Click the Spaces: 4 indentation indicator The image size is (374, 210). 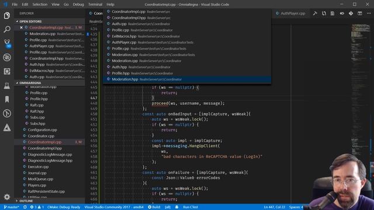pos(296,207)
